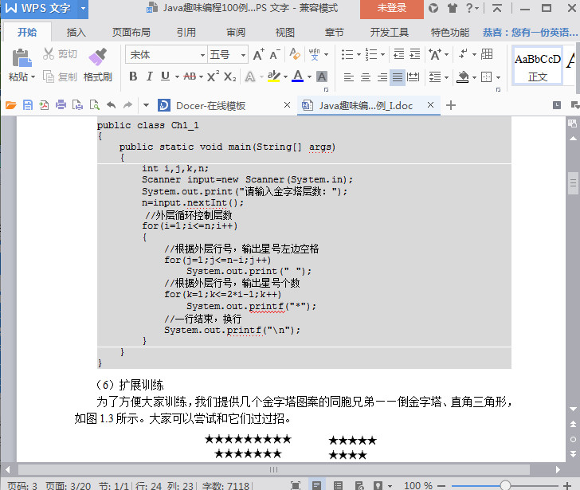Open font name dropdown 宋体
Viewport: 580px width, 490px height.
tap(202, 55)
